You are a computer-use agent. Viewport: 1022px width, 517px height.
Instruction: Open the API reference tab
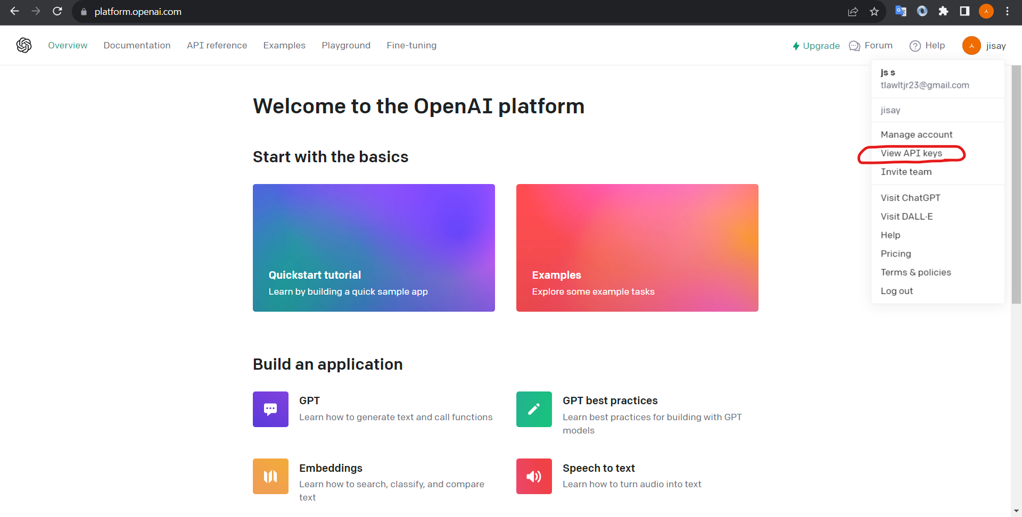click(x=217, y=45)
